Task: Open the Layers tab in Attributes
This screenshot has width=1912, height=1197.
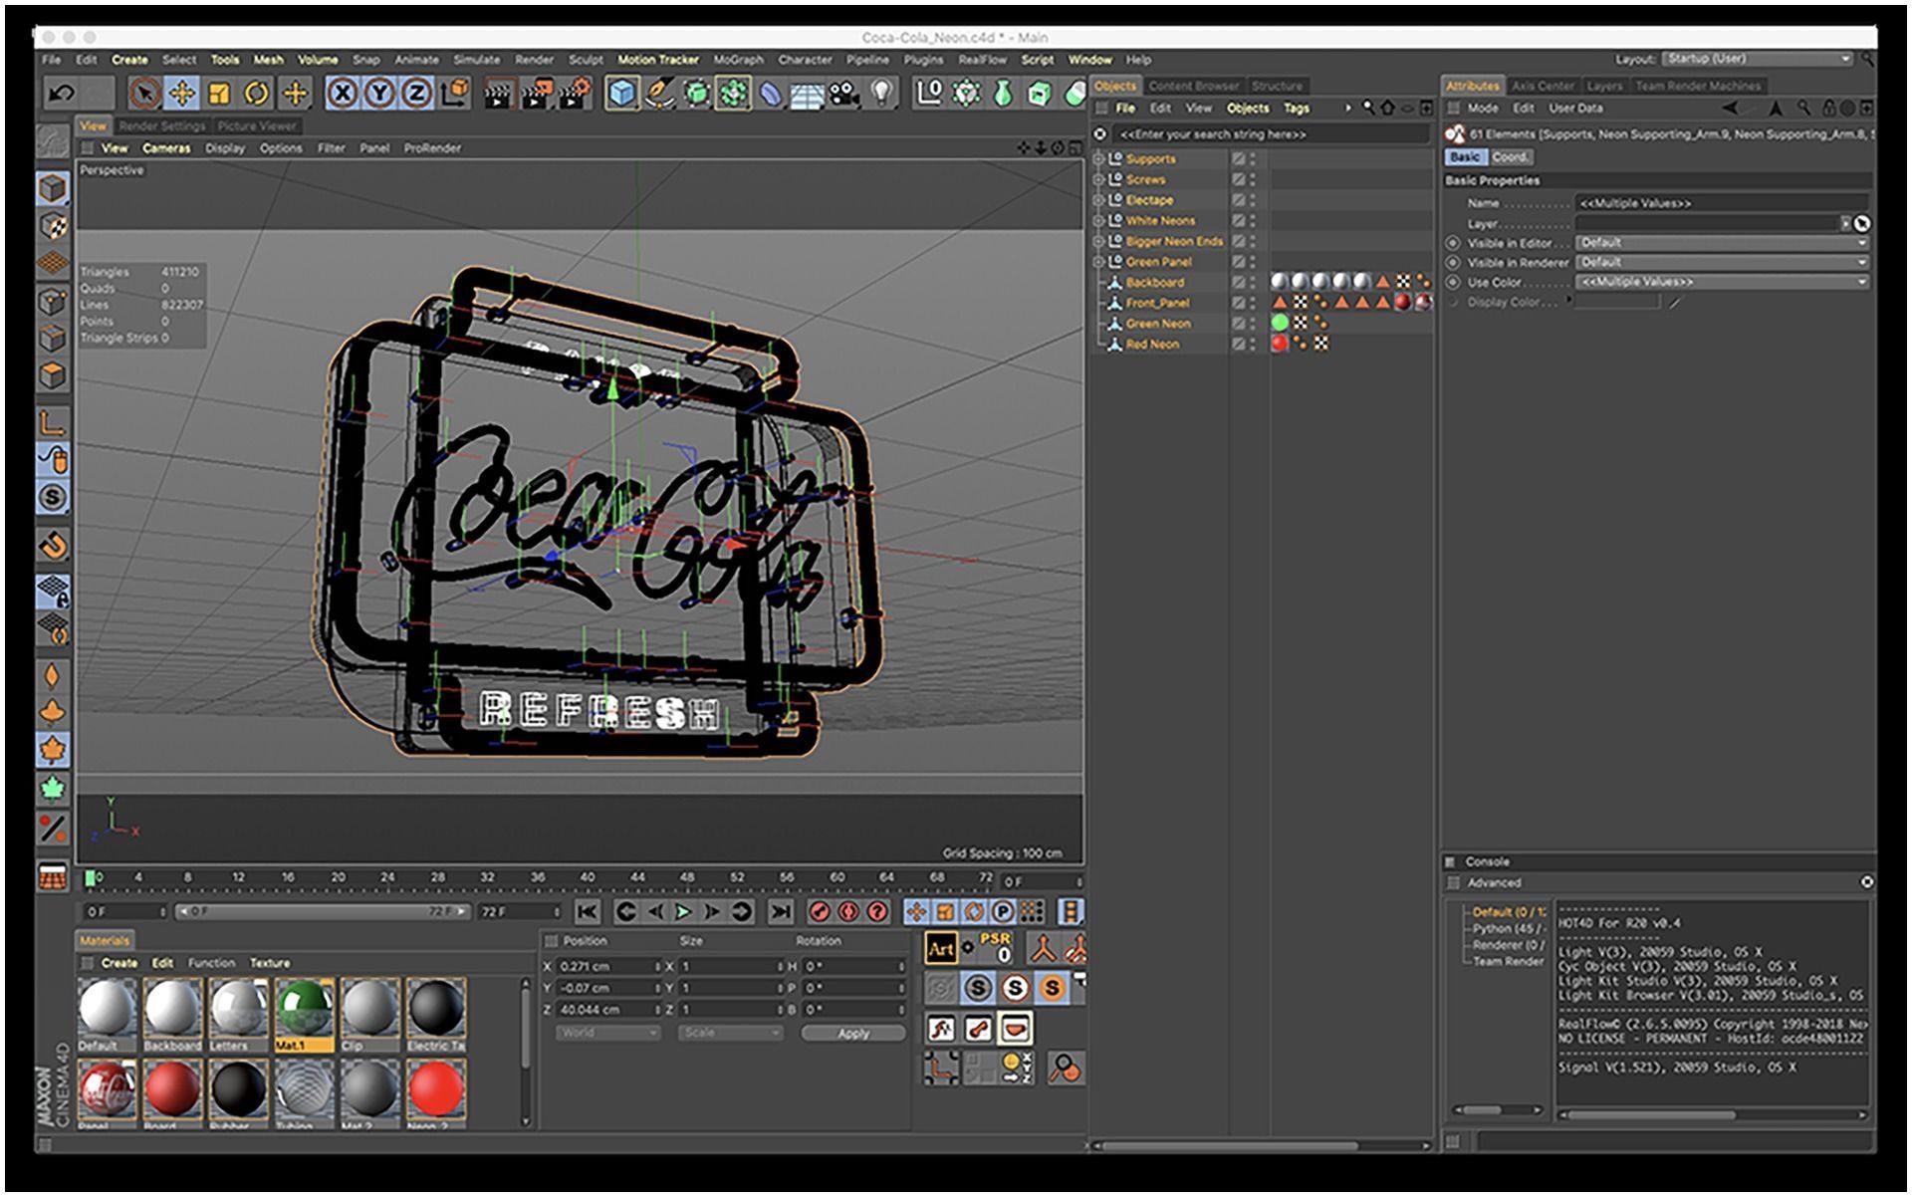Action: 1603,86
